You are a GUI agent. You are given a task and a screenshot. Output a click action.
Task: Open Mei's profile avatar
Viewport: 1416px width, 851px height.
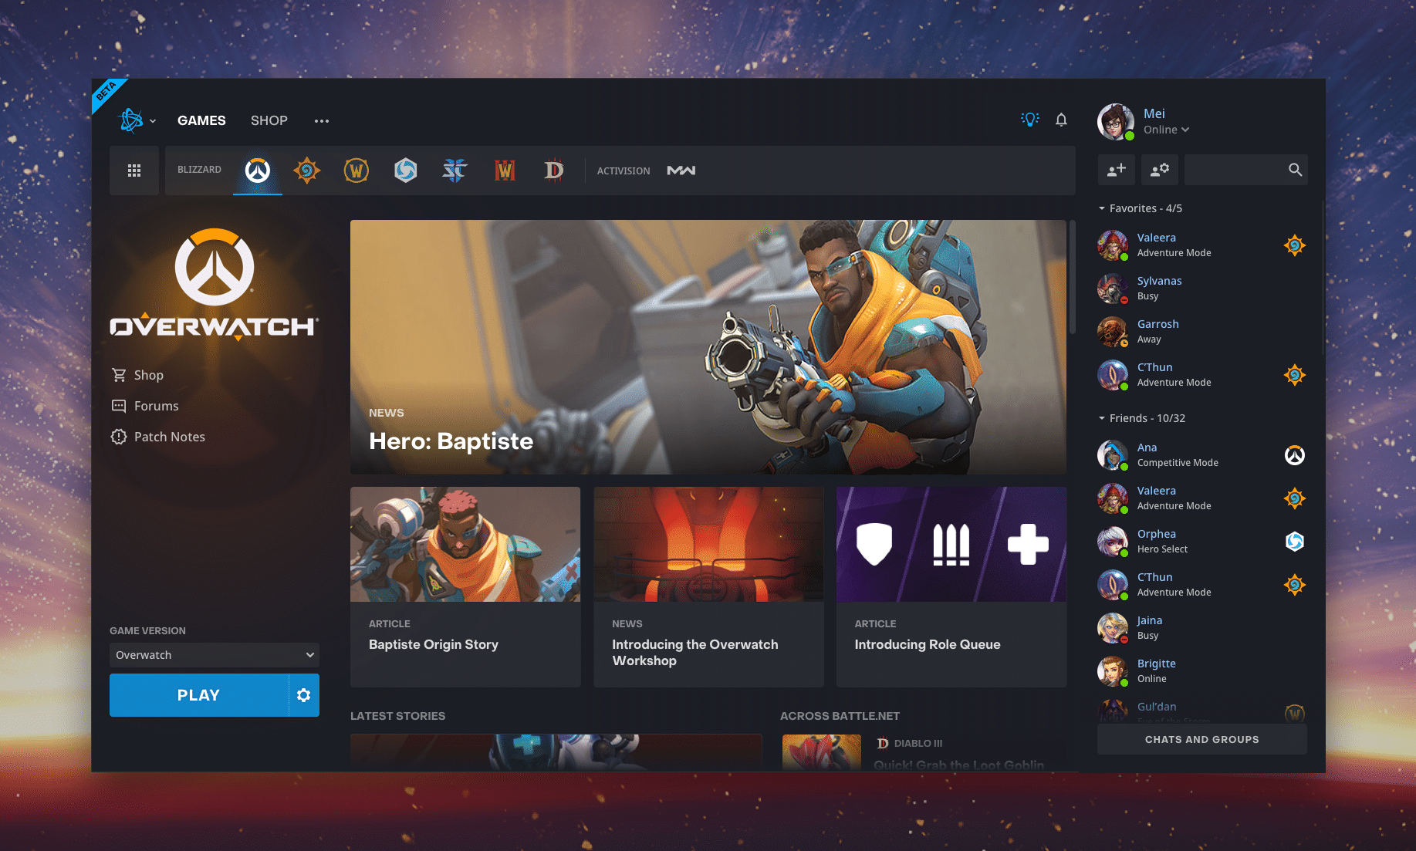click(x=1116, y=122)
